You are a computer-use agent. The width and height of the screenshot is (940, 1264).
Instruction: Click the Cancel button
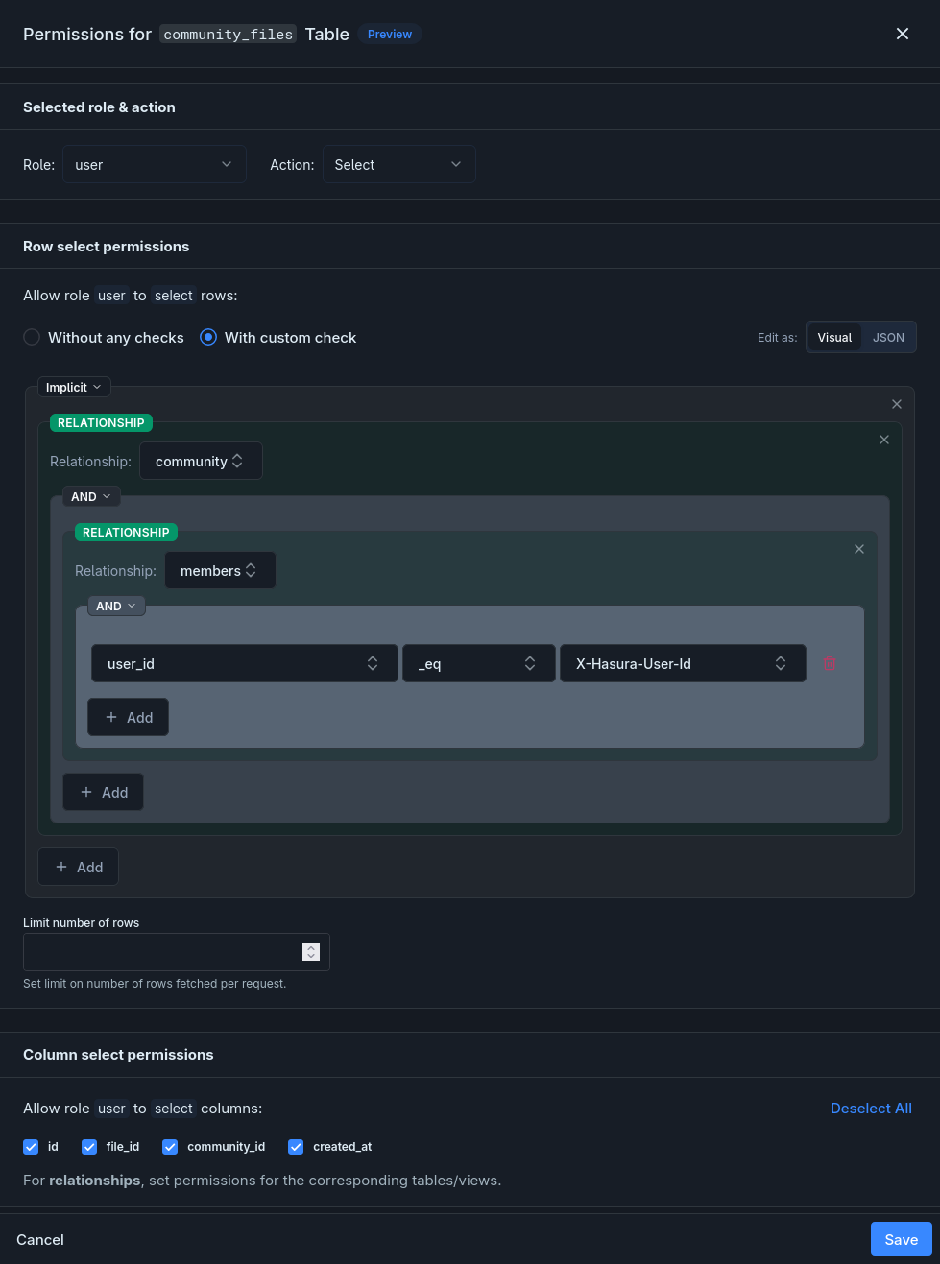[x=40, y=1239]
